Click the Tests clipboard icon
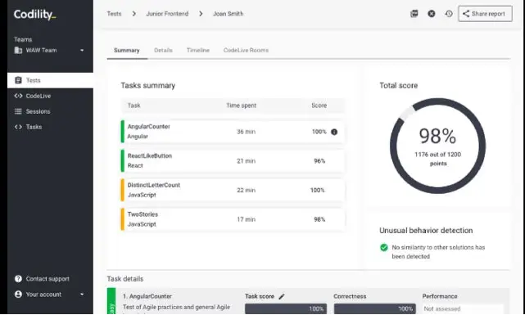This screenshot has height=315, width=525. coord(18,80)
